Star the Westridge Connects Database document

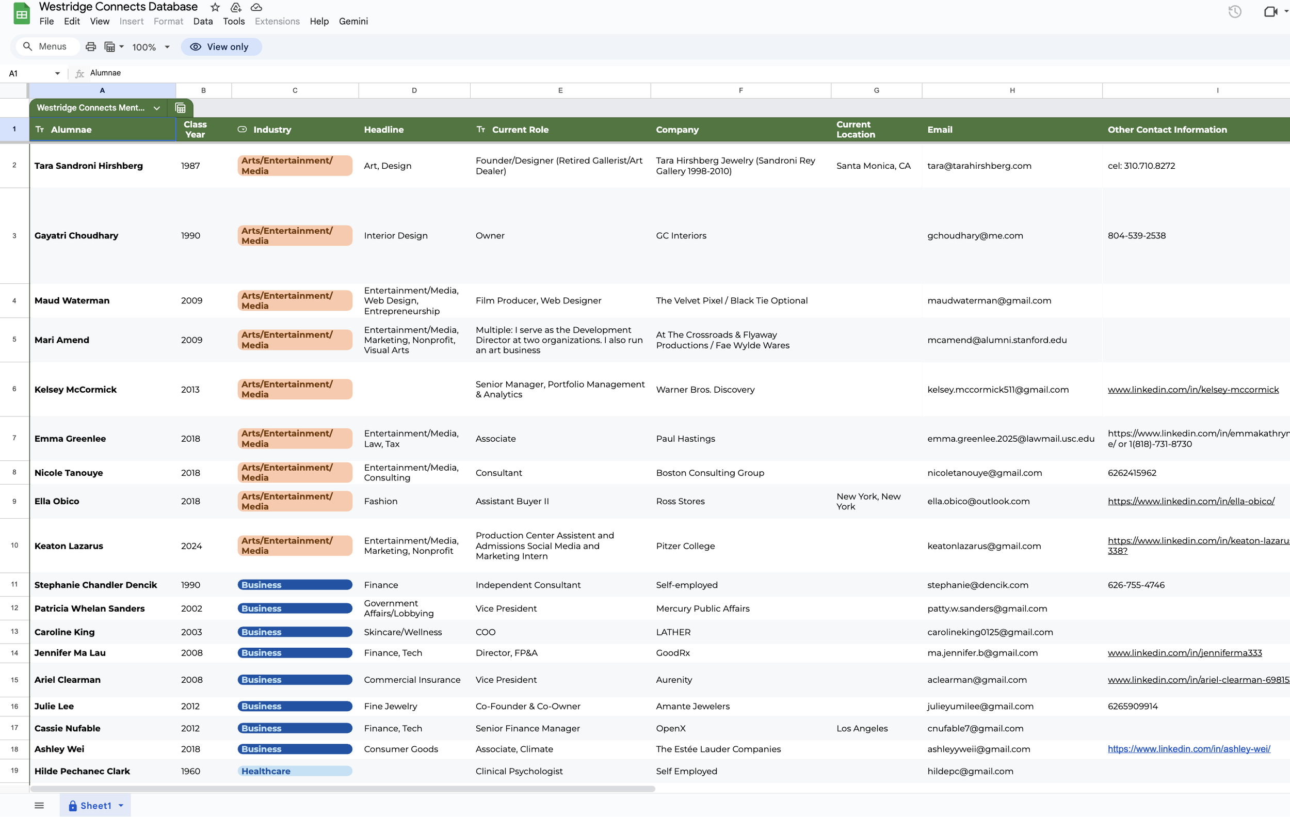tap(215, 7)
